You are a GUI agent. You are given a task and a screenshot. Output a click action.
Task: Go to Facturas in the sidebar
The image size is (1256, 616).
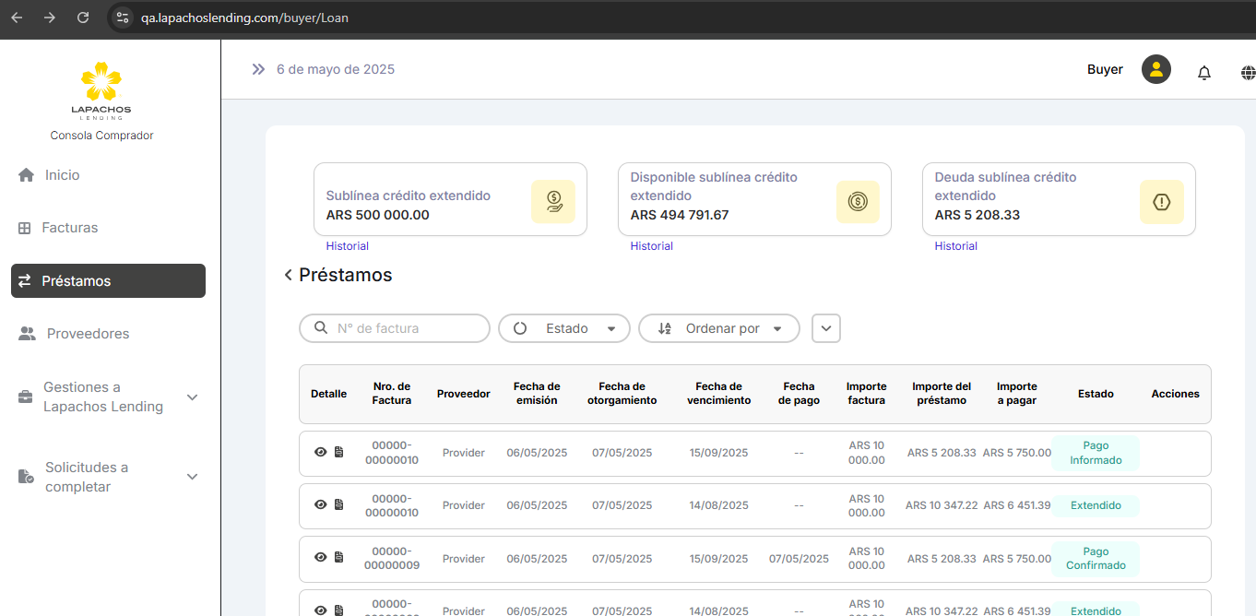pos(69,228)
